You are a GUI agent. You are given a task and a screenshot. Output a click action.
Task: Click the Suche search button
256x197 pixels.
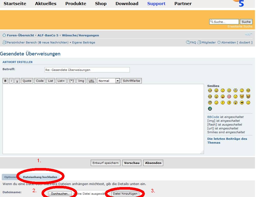pyautogui.click(x=246, y=22)
